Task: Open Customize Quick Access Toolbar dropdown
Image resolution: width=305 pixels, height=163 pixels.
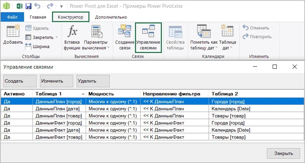Action: (62, 6)
